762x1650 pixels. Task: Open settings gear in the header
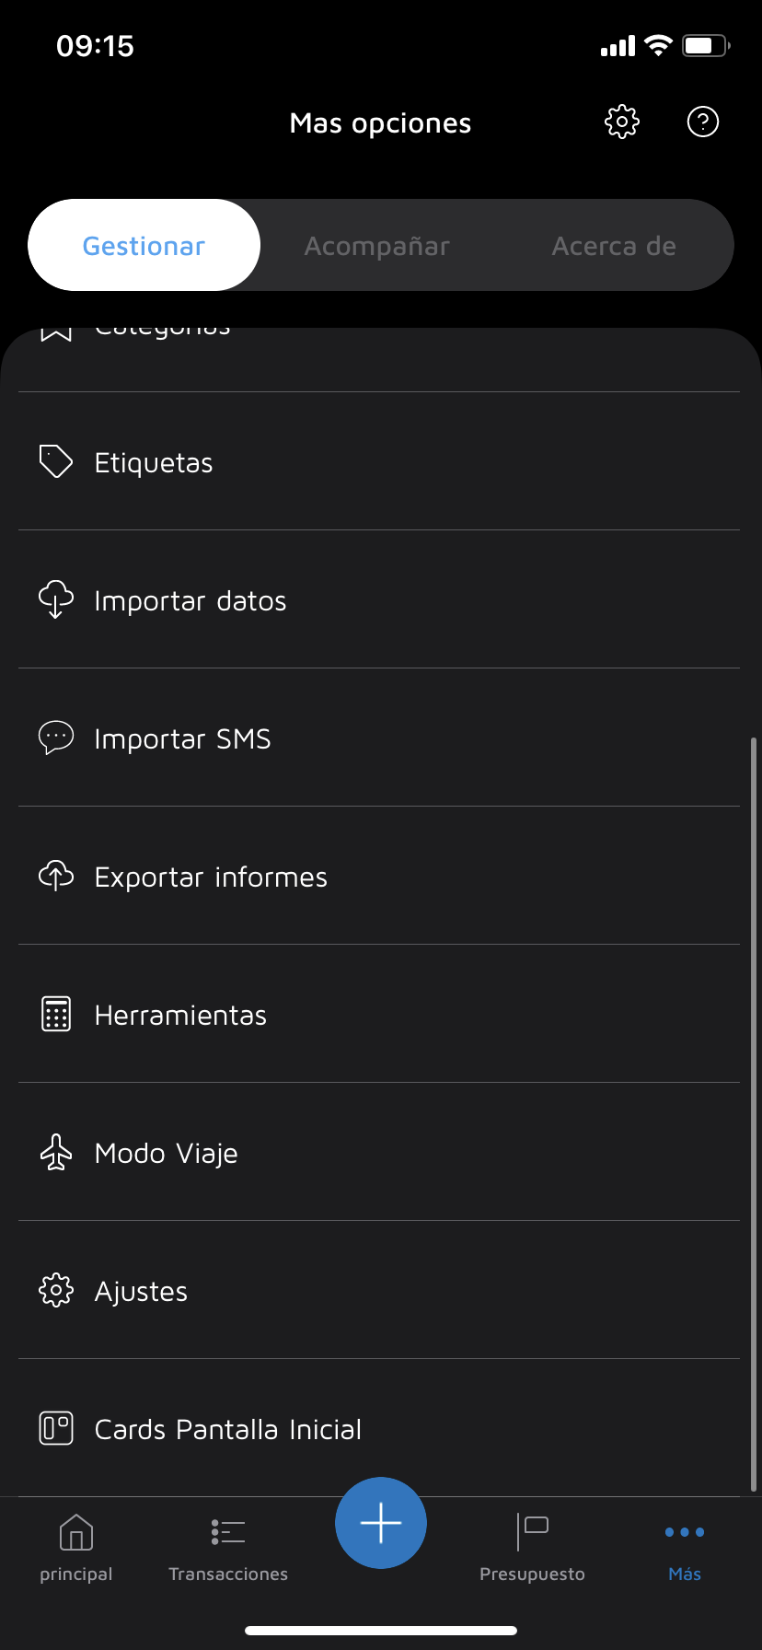[622, 122]
